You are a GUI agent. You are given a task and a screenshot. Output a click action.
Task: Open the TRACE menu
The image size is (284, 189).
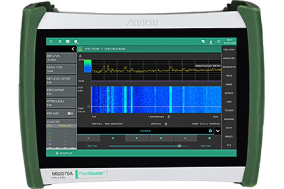229,76
